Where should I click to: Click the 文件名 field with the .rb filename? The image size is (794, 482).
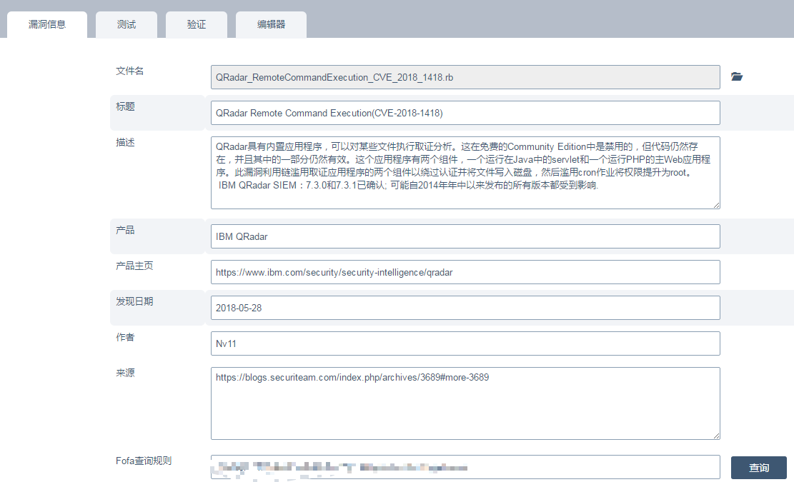[x=465, y=77]
